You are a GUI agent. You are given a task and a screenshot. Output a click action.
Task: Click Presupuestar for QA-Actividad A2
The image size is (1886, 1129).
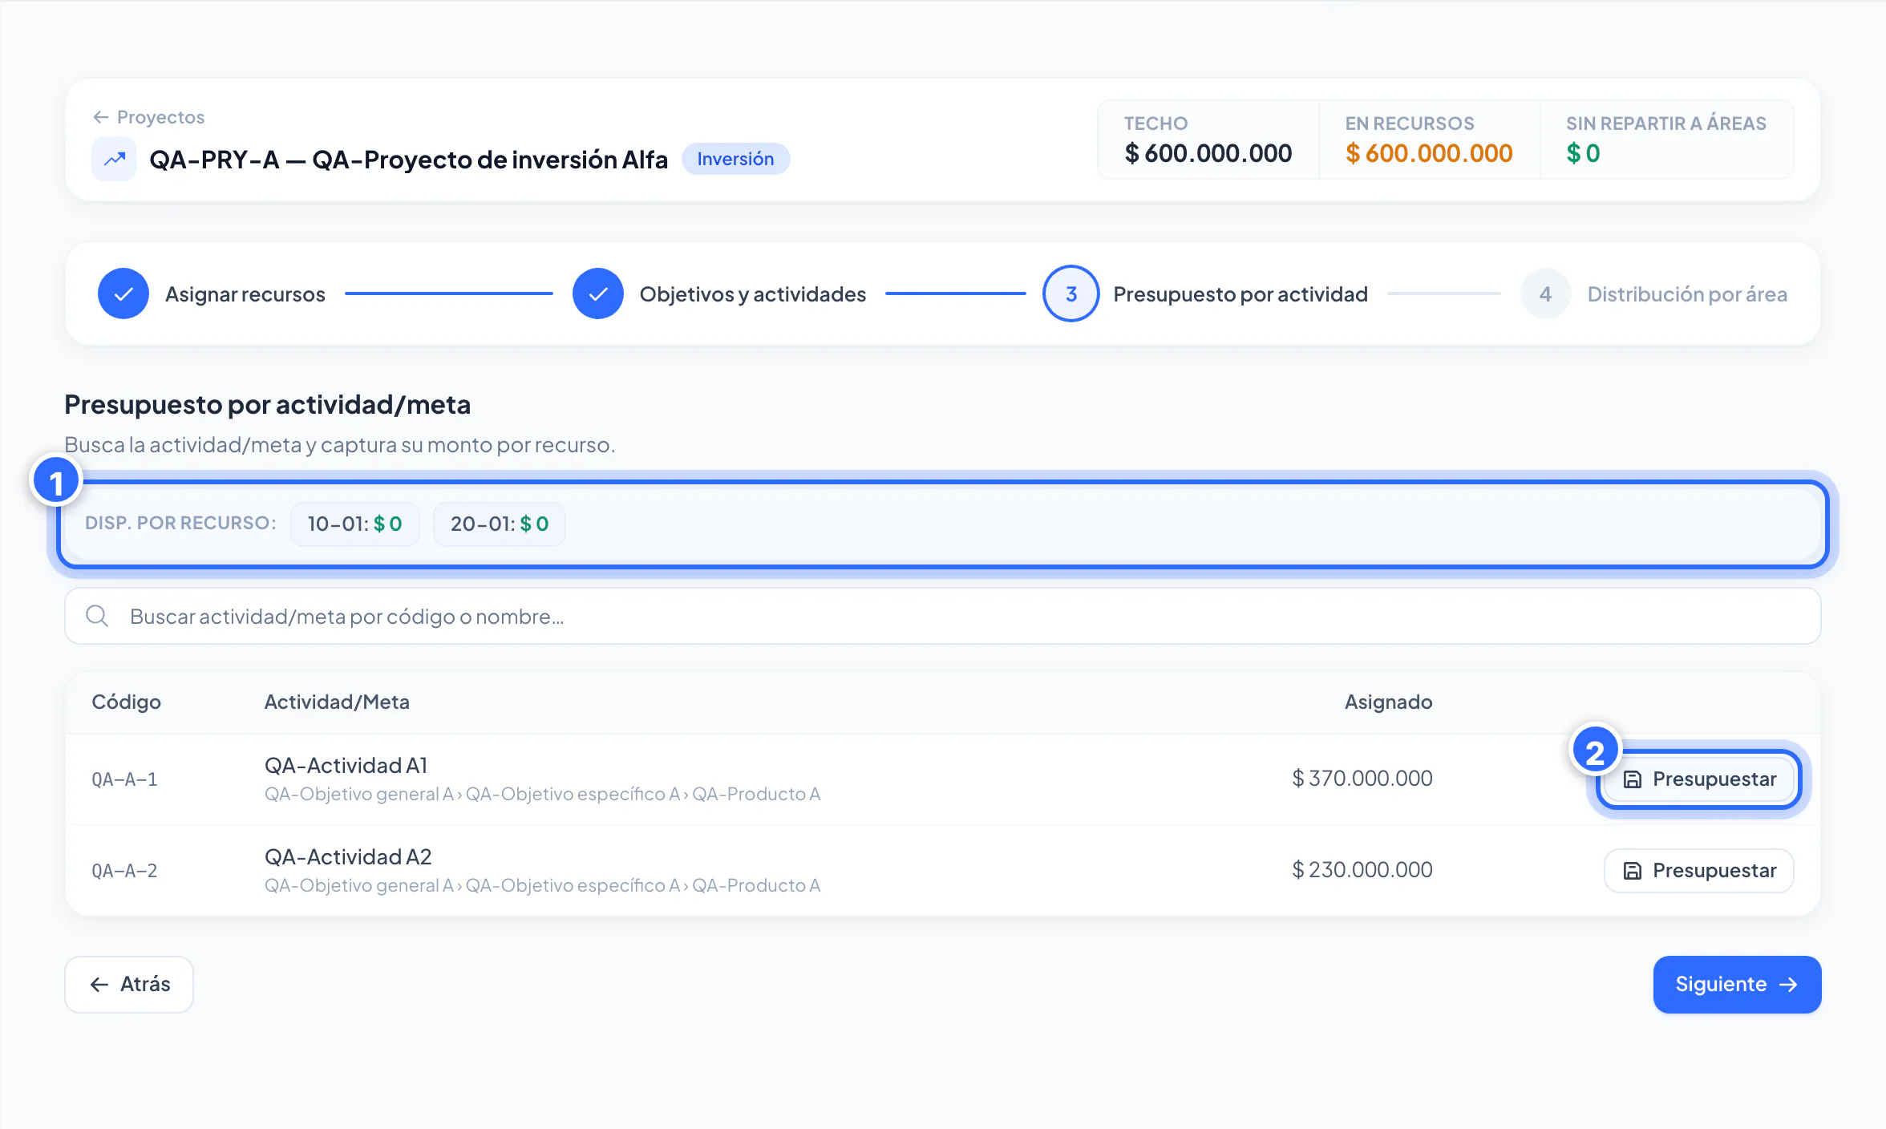(1699, 871)
